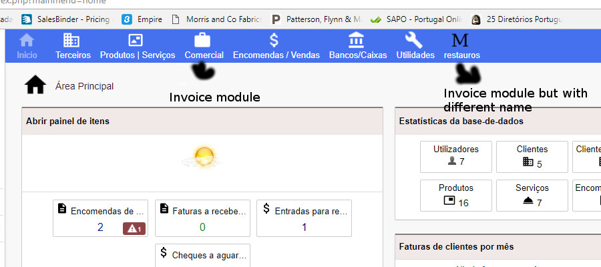The width and height of the screenshot is (601, 267).
Task: Open Patterson, Flynn & M bookmark label
Action: point(325,19)
